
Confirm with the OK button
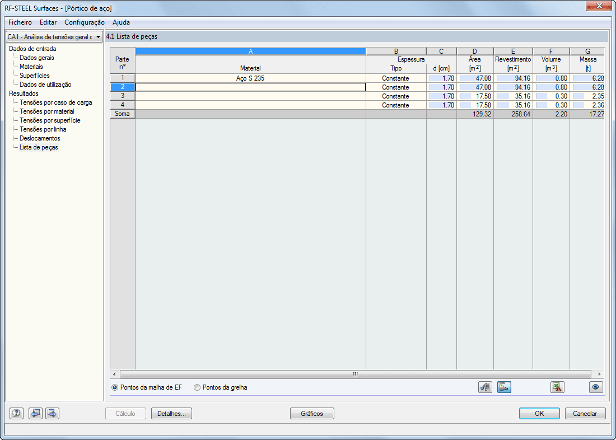coord(539,413)
